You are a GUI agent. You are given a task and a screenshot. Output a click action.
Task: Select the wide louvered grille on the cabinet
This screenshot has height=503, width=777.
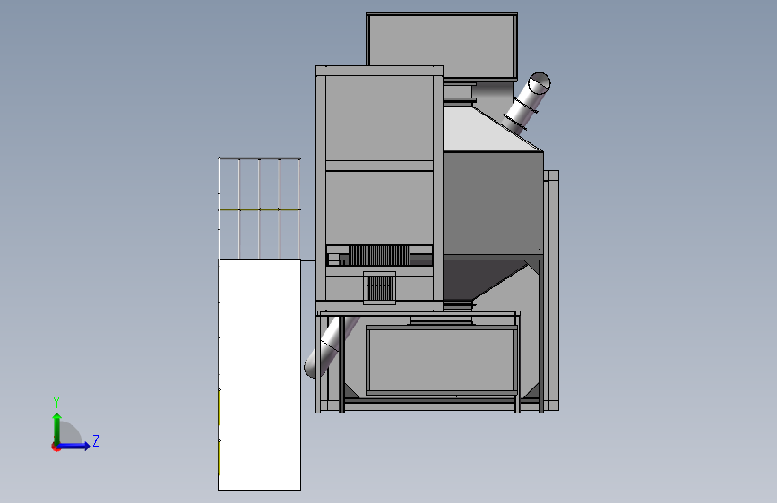(x=380, y=255)
